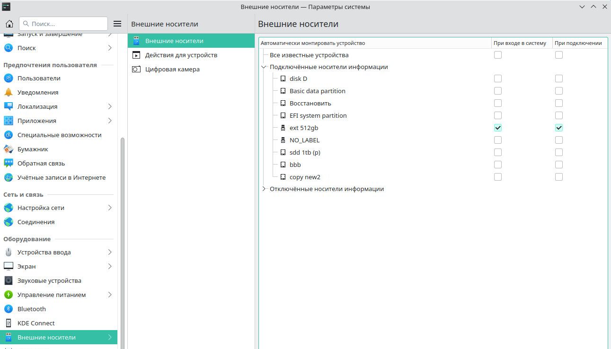
Task: Enable mount on attach for disk D
Action: 559,79
